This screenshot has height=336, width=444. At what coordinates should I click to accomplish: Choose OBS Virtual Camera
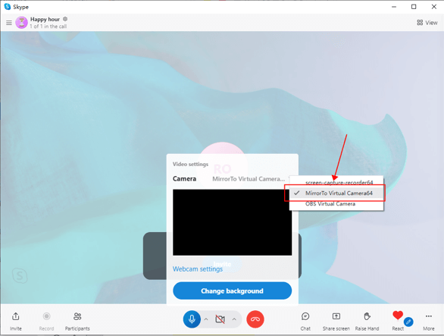[336, 204]
